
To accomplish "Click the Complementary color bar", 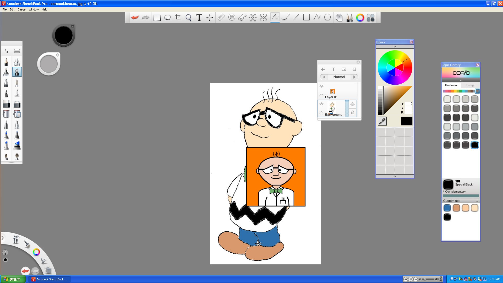I will coord(461,196).
